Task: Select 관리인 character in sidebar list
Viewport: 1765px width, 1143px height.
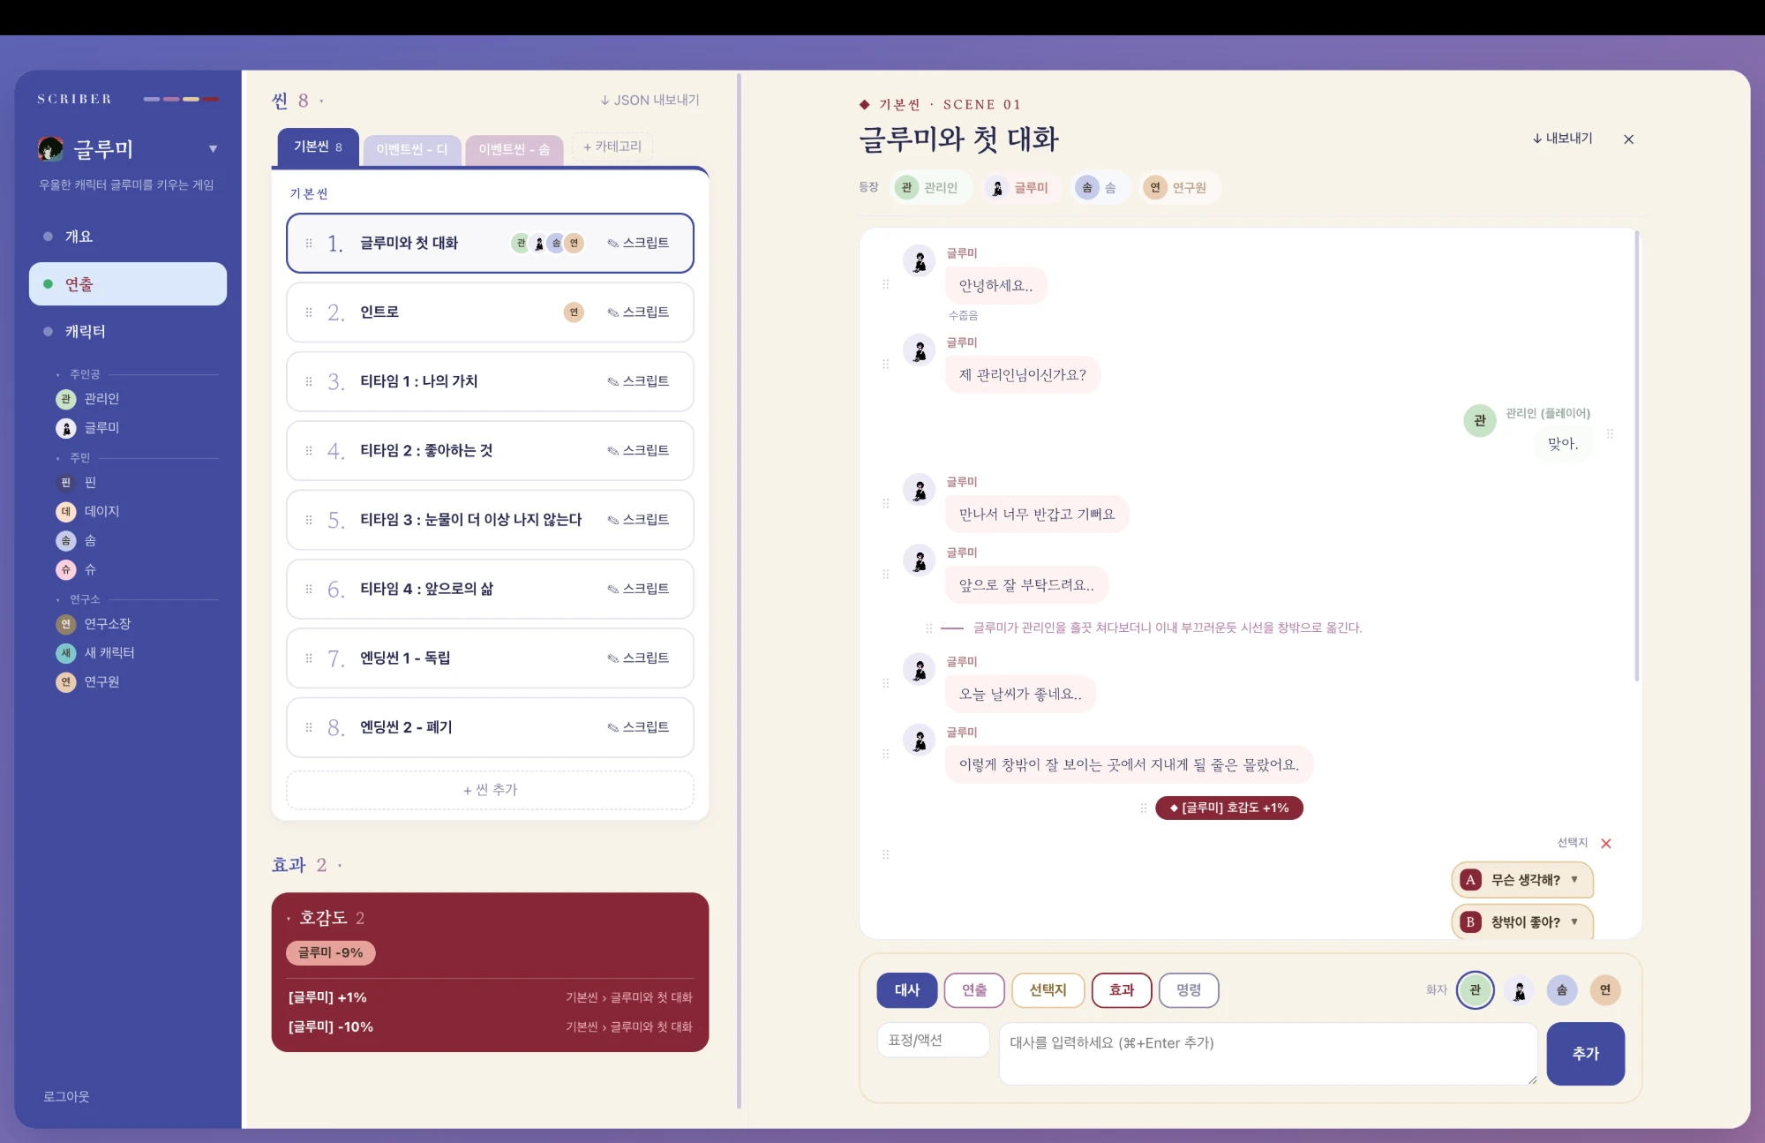Action: pos(101,399)
